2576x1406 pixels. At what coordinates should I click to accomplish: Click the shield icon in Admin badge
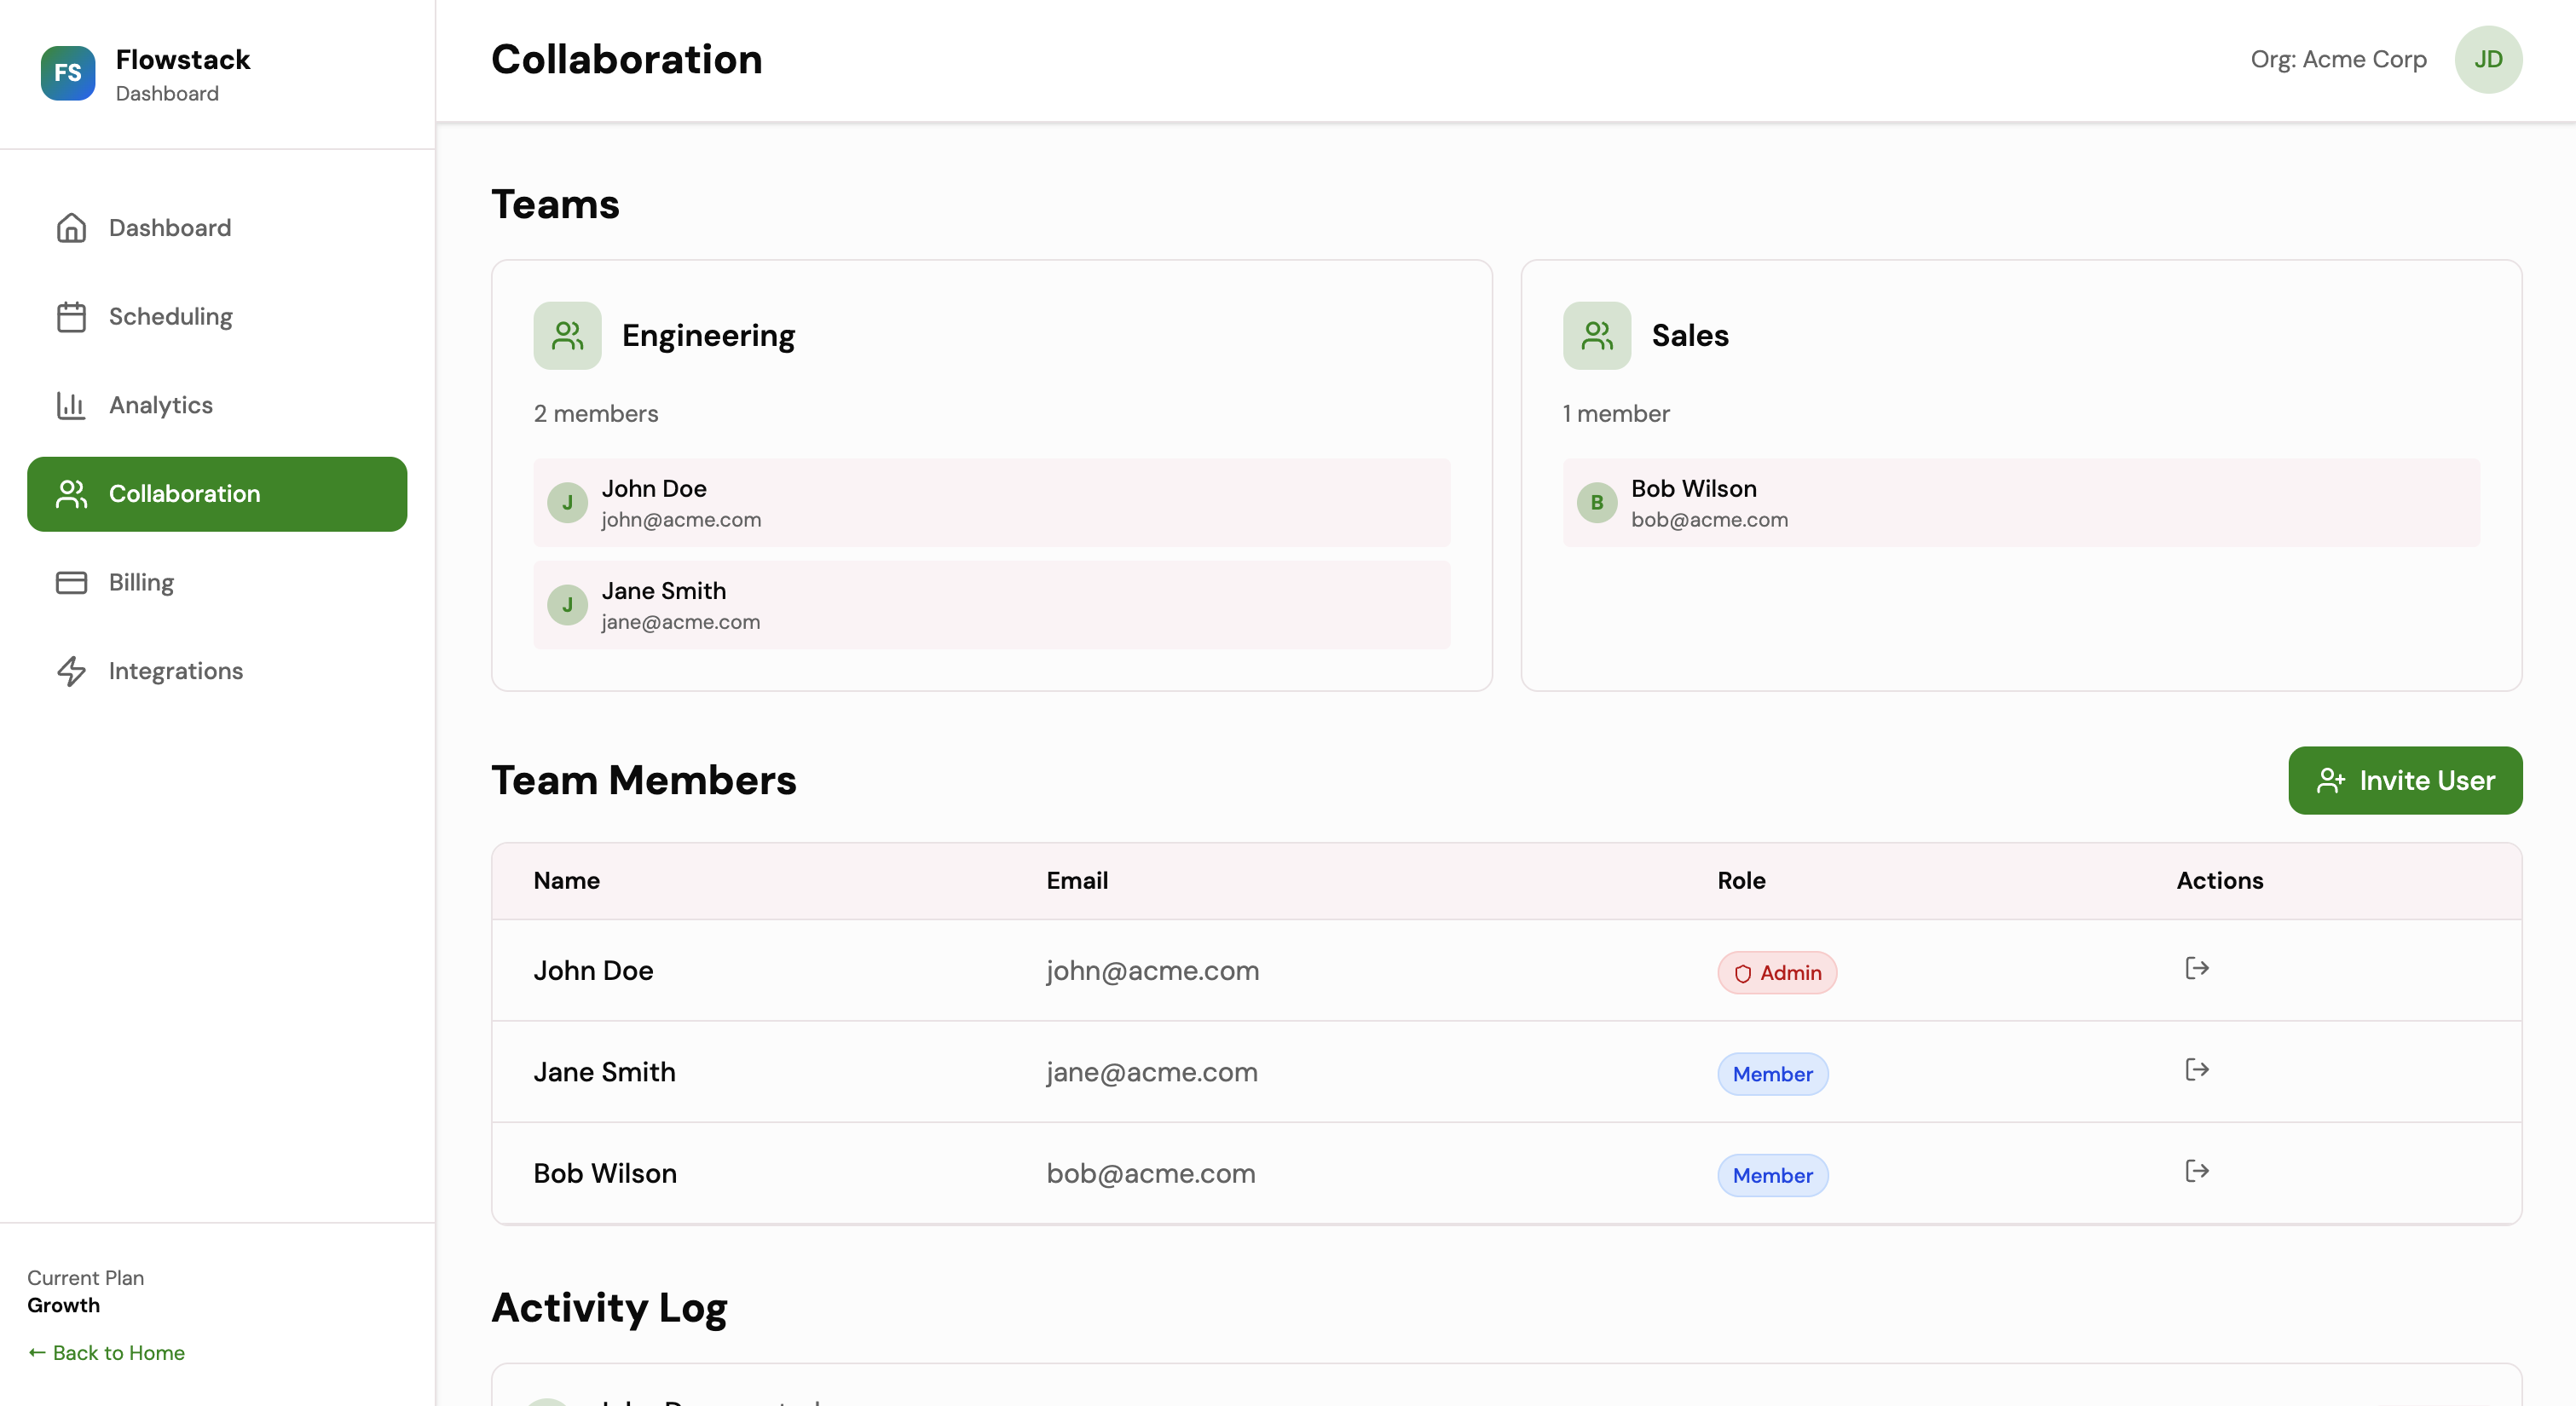(1743, 974)
